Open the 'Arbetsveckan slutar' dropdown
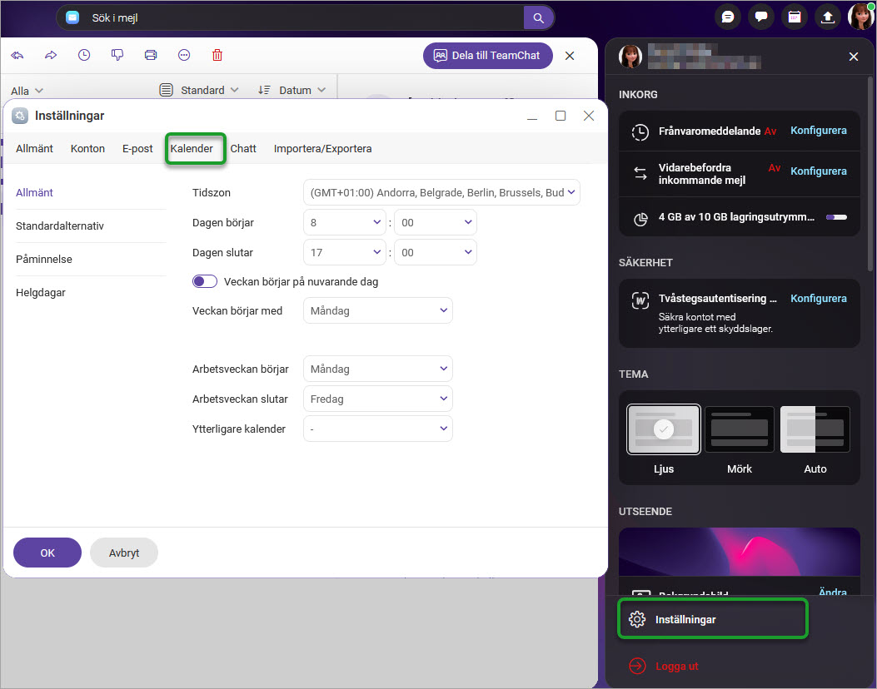 coord(377,399)
